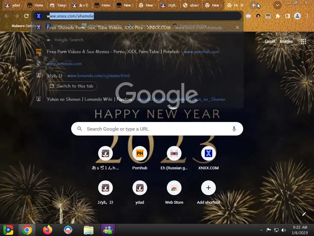Click the taskbar clock showing 3:22 AM

tap(300, 230)
